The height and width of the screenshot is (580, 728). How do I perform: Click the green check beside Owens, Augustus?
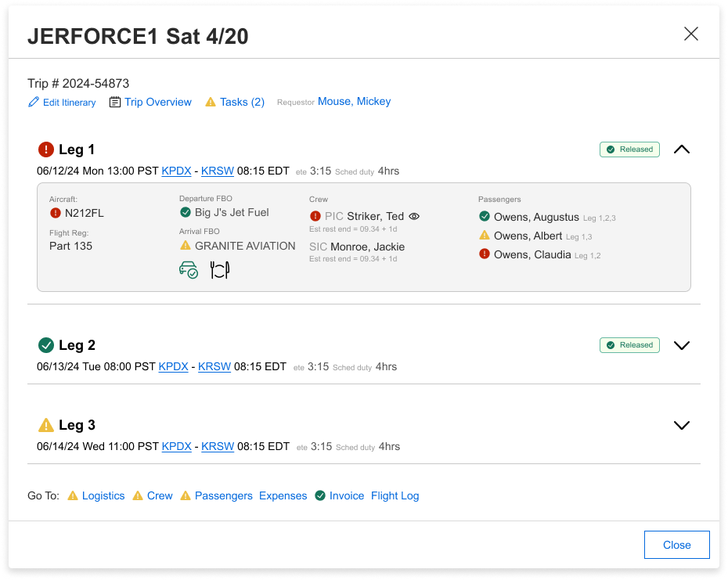tap(485, 217)
